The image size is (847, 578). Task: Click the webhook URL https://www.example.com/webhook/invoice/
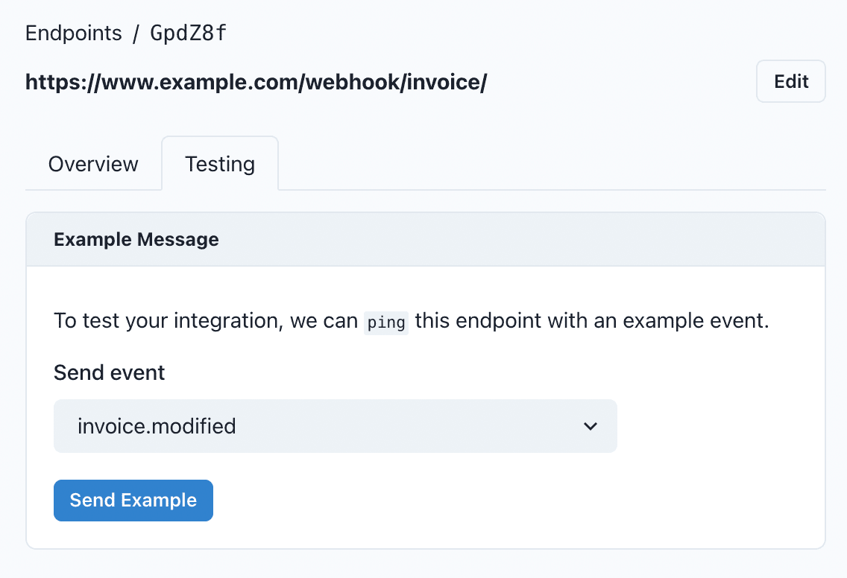[256, 82]
